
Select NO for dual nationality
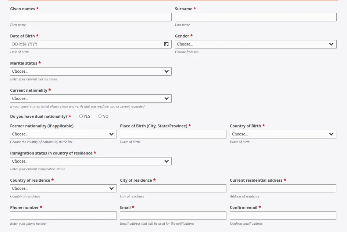click(100, 116)
